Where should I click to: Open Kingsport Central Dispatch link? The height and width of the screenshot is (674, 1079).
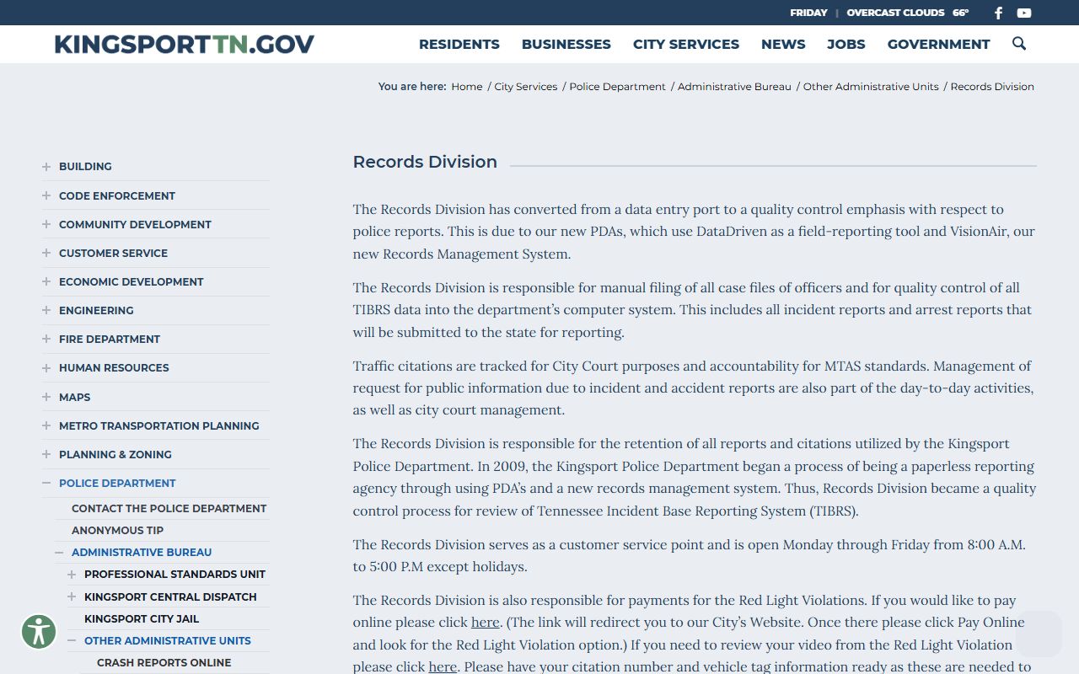170,596
